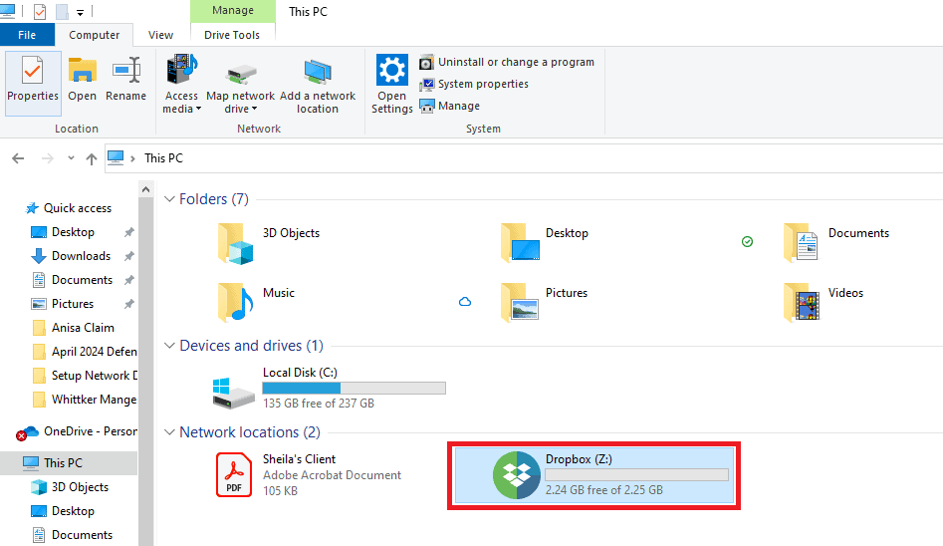Screen dimensions: 943x546
Task: Click the Local Disk (C:) capacity bar
Action: tap(354, 389)
